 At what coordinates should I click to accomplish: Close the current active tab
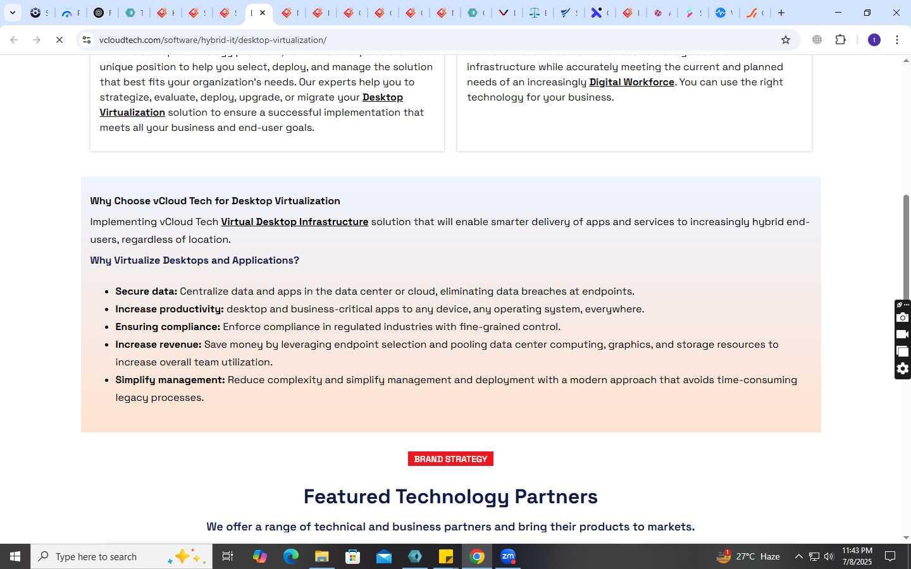263,13
